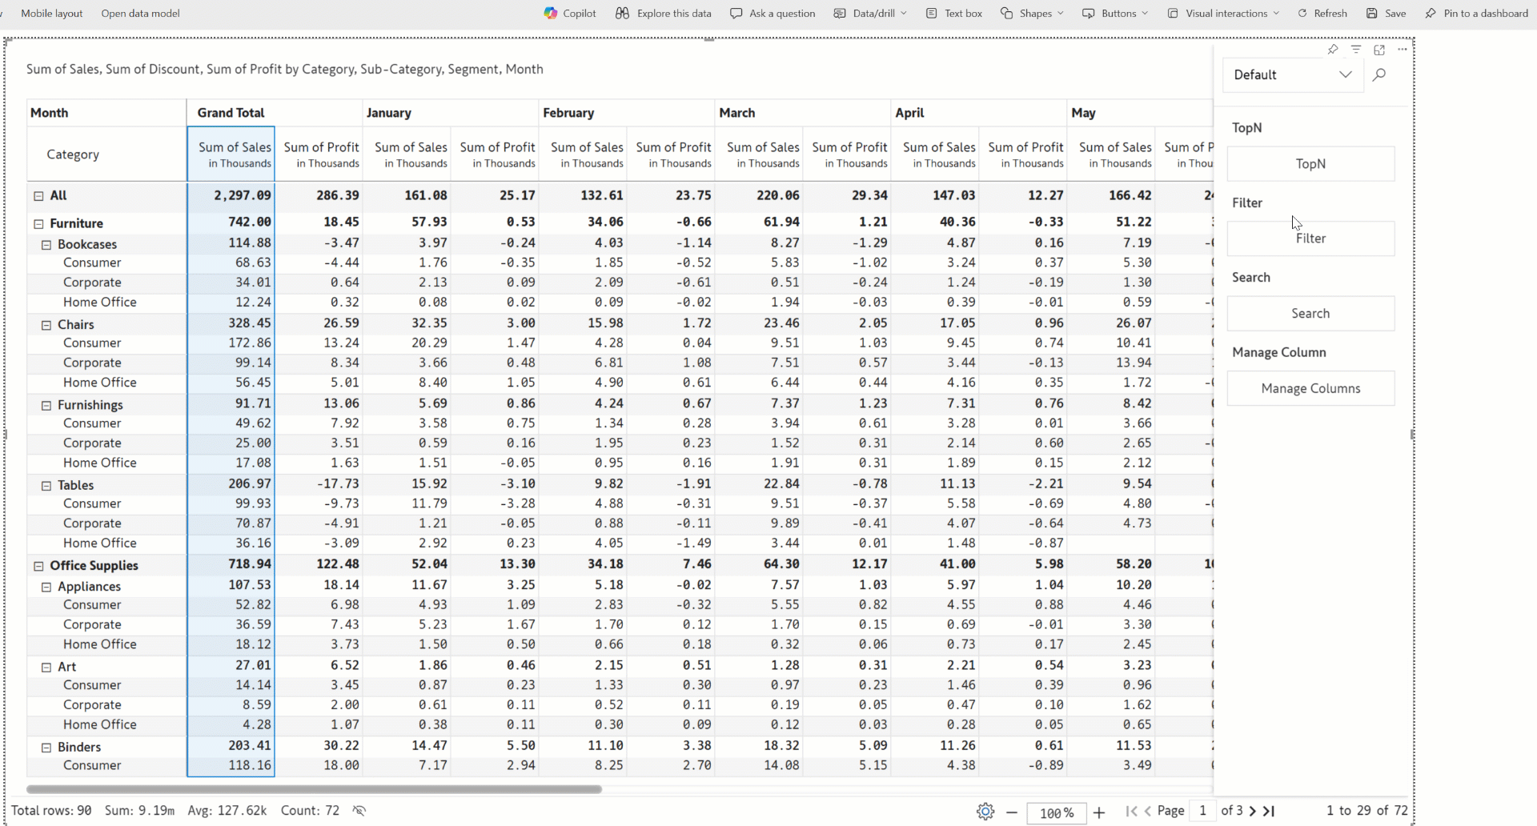Screen dimensions: 1537x826
Task: Click the Manage Columns button
Action: (x=1310, y=389)
